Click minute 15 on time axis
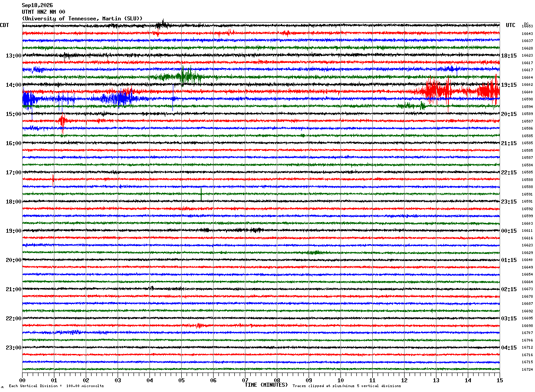This screenshot has height=392, width=535. tap(500, 380)
